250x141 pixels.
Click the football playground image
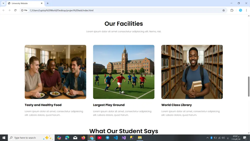click(x=124, y=72)
